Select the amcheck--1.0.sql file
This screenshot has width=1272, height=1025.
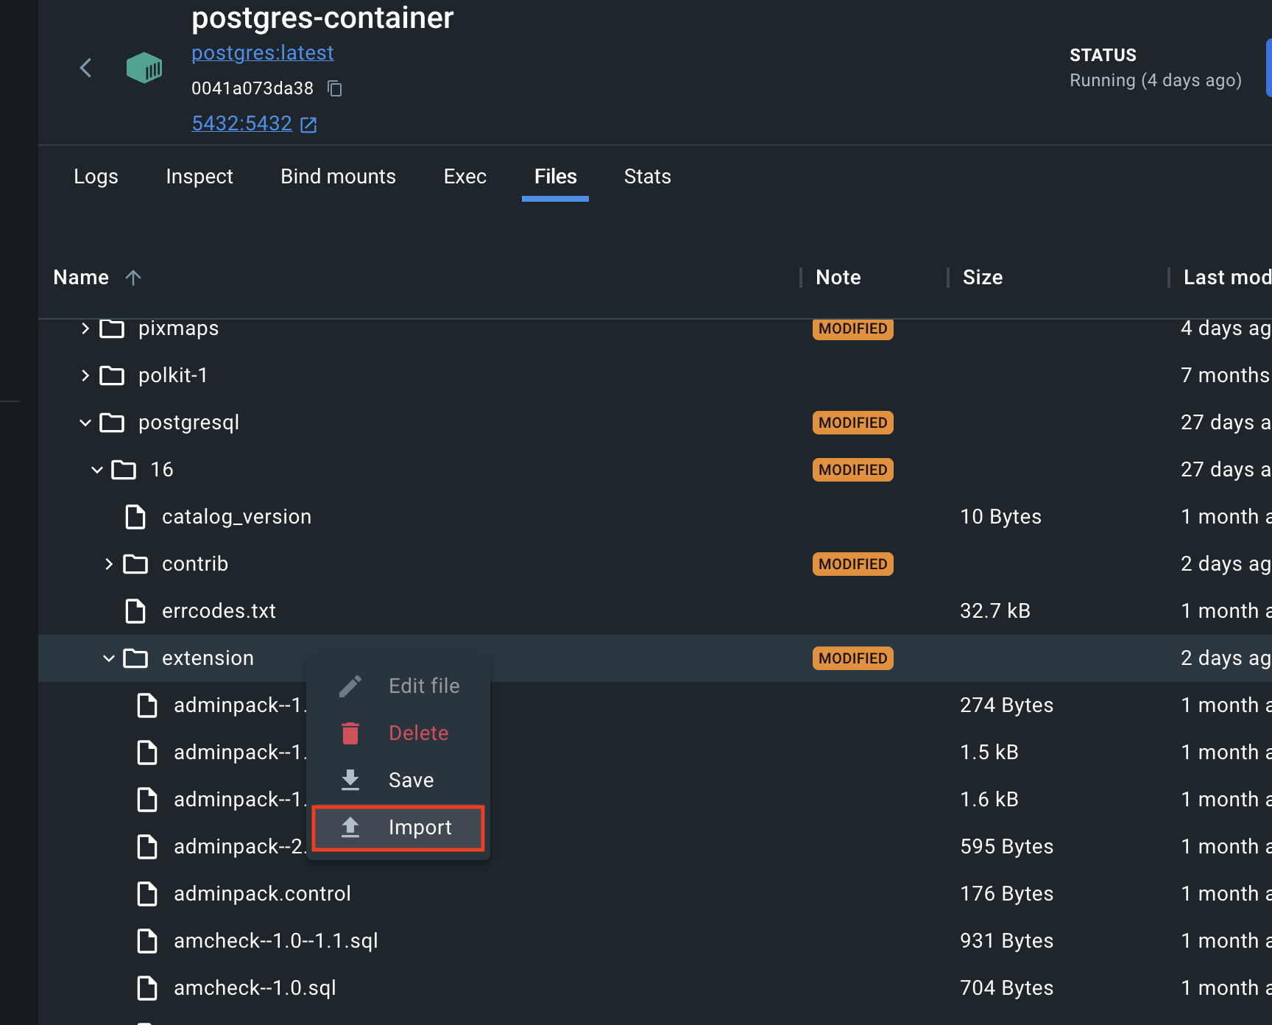click(254, 987)
